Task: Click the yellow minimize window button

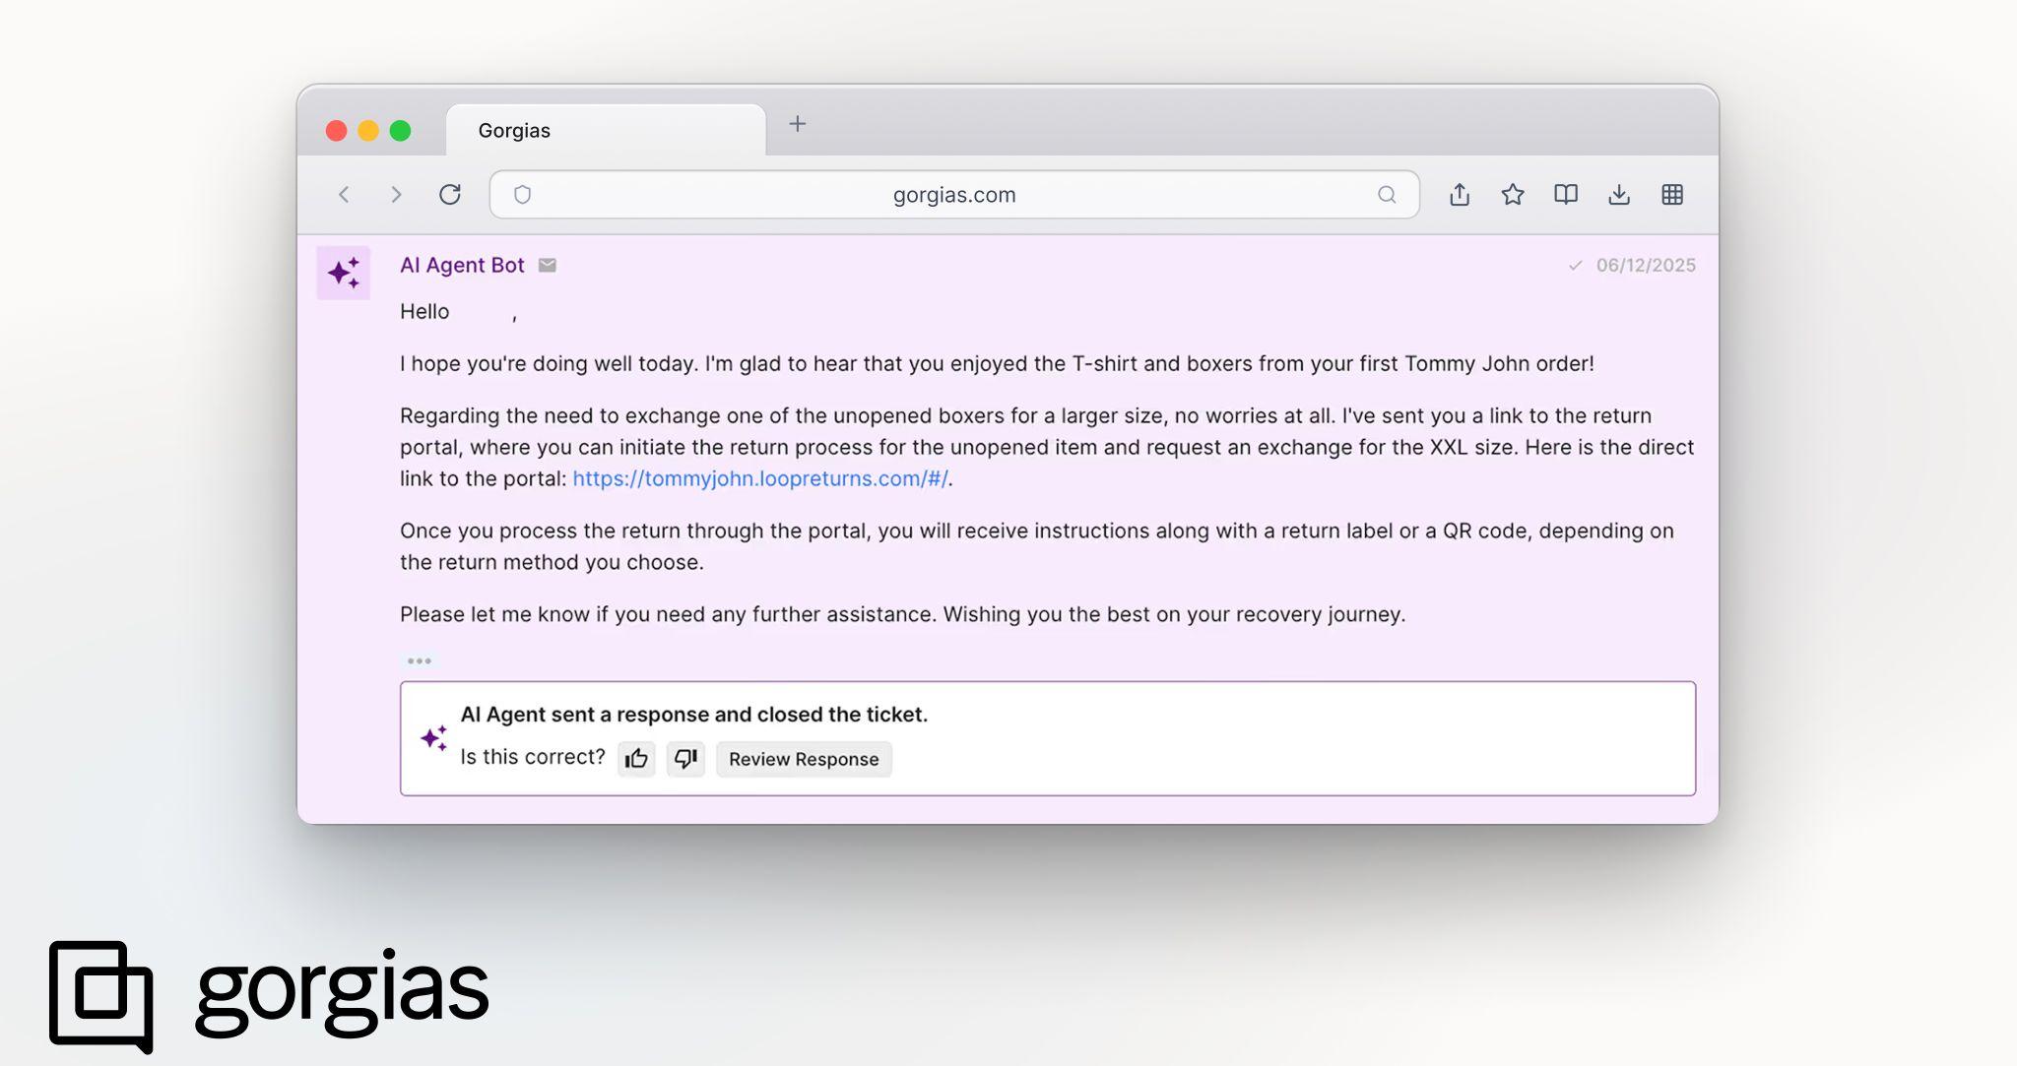Action: (368, 131)
